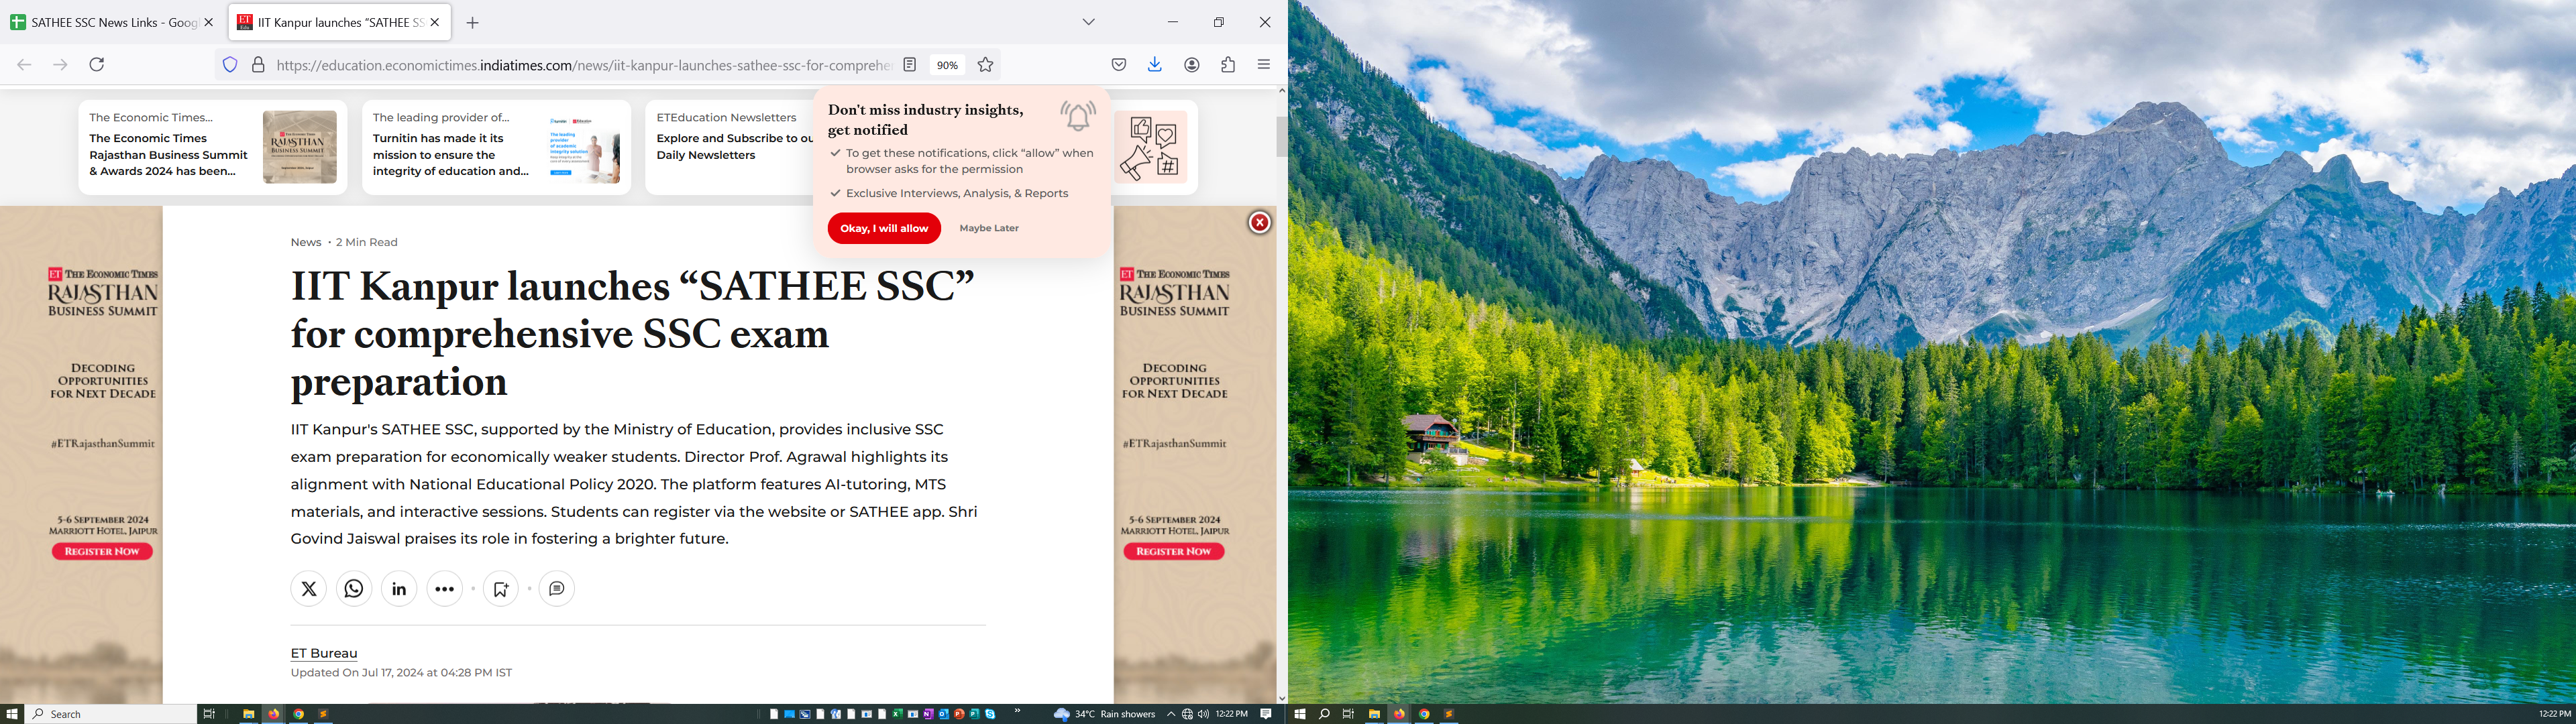
Task: Go back using the browser back arrow
Action: (x=24, y=65)
